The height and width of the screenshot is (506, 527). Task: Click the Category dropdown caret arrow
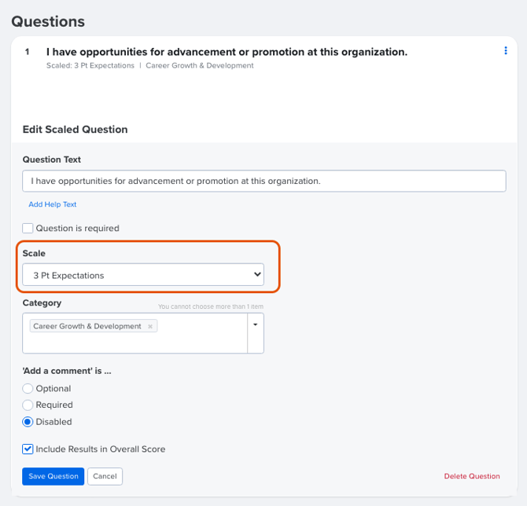pos(256,324)
